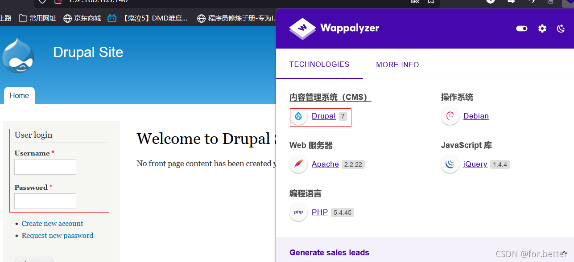Open the 京东商城 bookmark

click(82, 18)
